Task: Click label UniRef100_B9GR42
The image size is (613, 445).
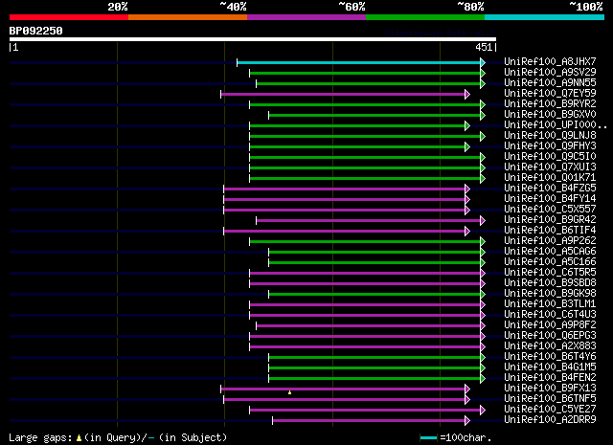Action: [550, 219]
